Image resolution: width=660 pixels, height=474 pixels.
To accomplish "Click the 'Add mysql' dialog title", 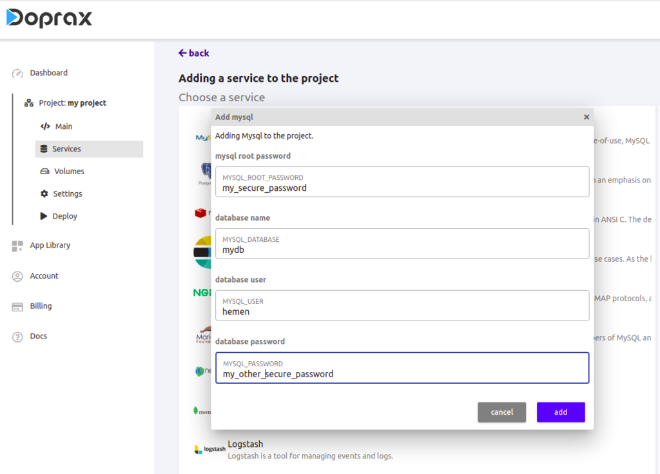I will [234, 117].
